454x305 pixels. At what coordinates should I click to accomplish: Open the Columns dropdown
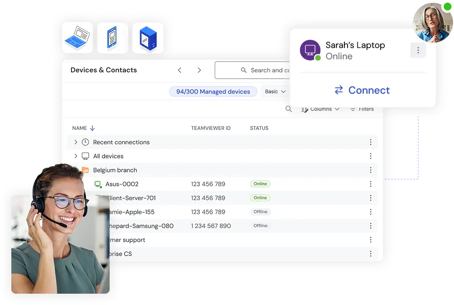[320, 109]
